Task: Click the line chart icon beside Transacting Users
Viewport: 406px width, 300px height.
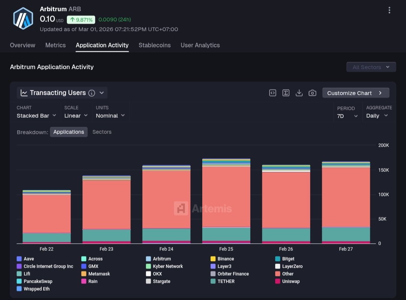Action: point(24,93)
